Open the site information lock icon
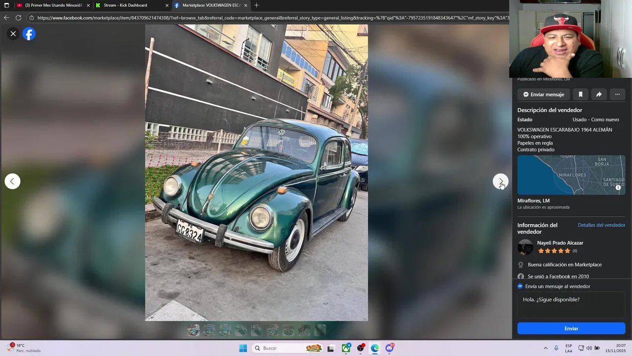The image size is (632, 356). tap(32, 18)
